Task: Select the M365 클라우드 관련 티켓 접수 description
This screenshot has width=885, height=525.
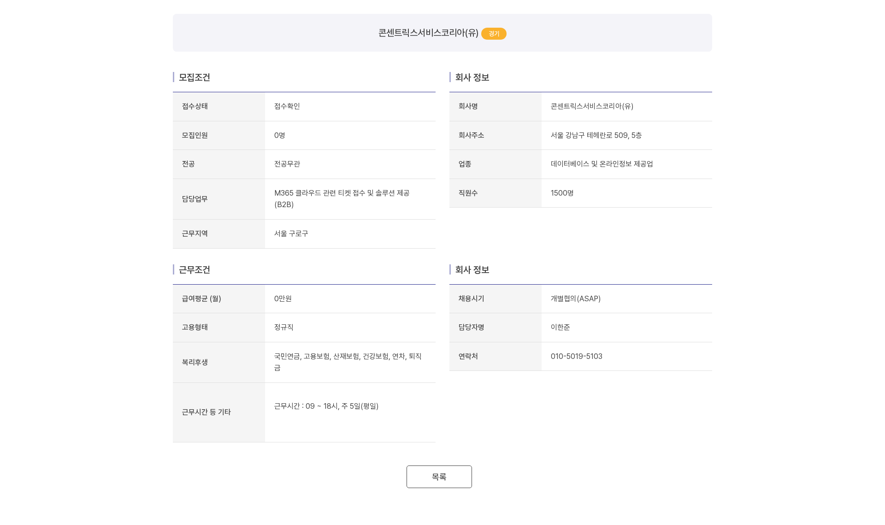Action: [x=342, y=199]
